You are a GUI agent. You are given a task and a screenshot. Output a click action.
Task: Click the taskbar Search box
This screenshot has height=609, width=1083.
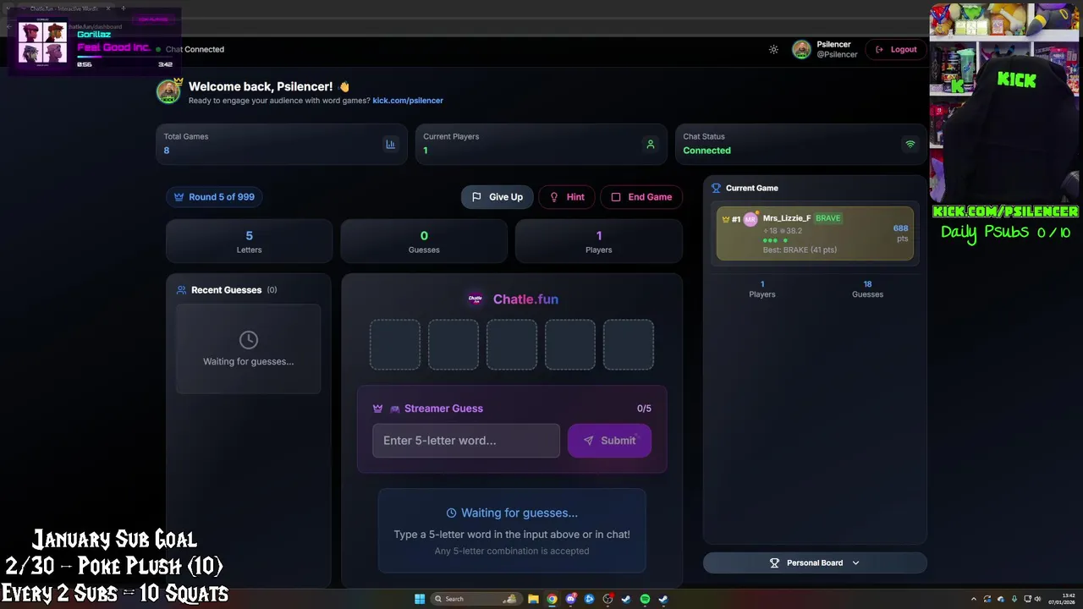point(476,599)
